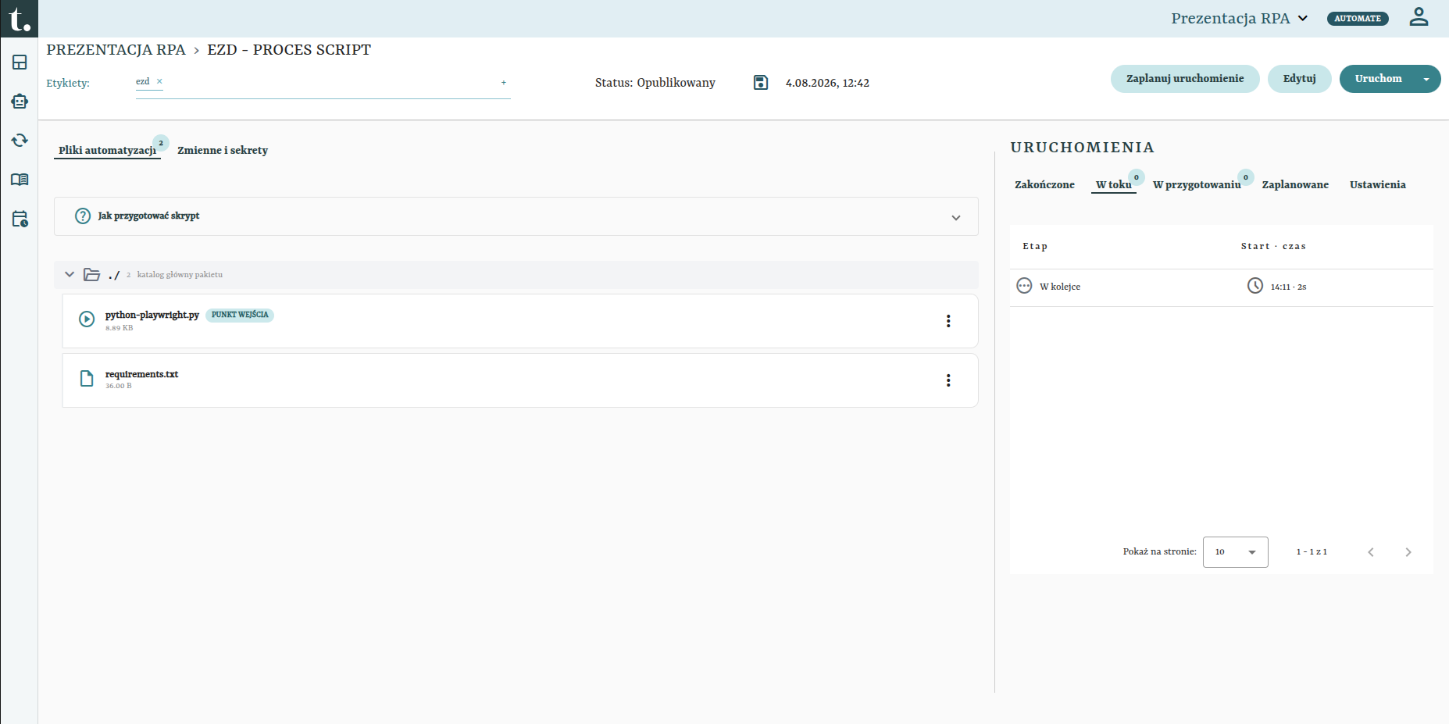The image size is (1449, 724).
Task: Click the 'W kolejce' status icon
Action: (x=1024, y=286)
